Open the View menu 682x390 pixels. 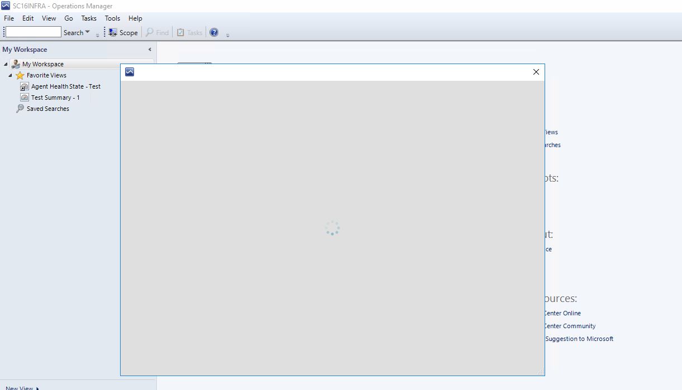[49, 18]
